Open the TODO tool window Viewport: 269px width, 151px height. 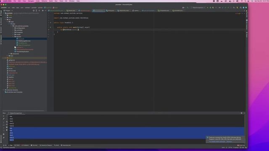click(17, 146)
